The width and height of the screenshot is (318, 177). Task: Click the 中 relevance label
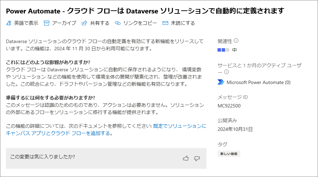coord(234,50)
